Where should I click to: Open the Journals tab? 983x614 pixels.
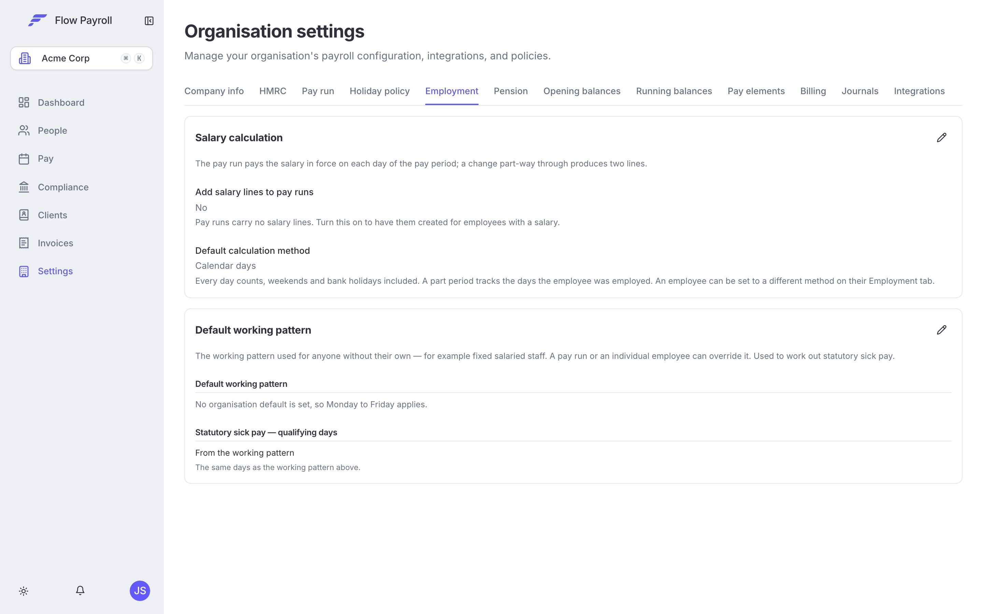[x=860, y=91]
